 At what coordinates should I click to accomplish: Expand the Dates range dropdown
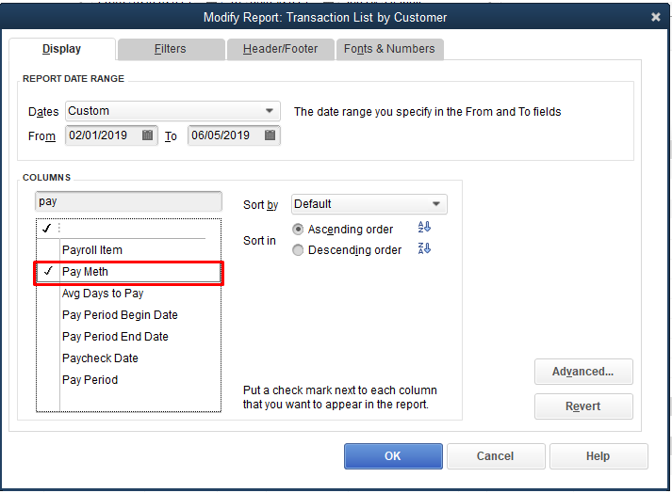(270, 111)
